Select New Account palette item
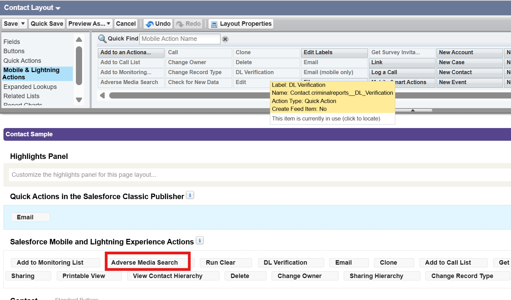The height and width of the screenshot is (300, 511). 470,53
